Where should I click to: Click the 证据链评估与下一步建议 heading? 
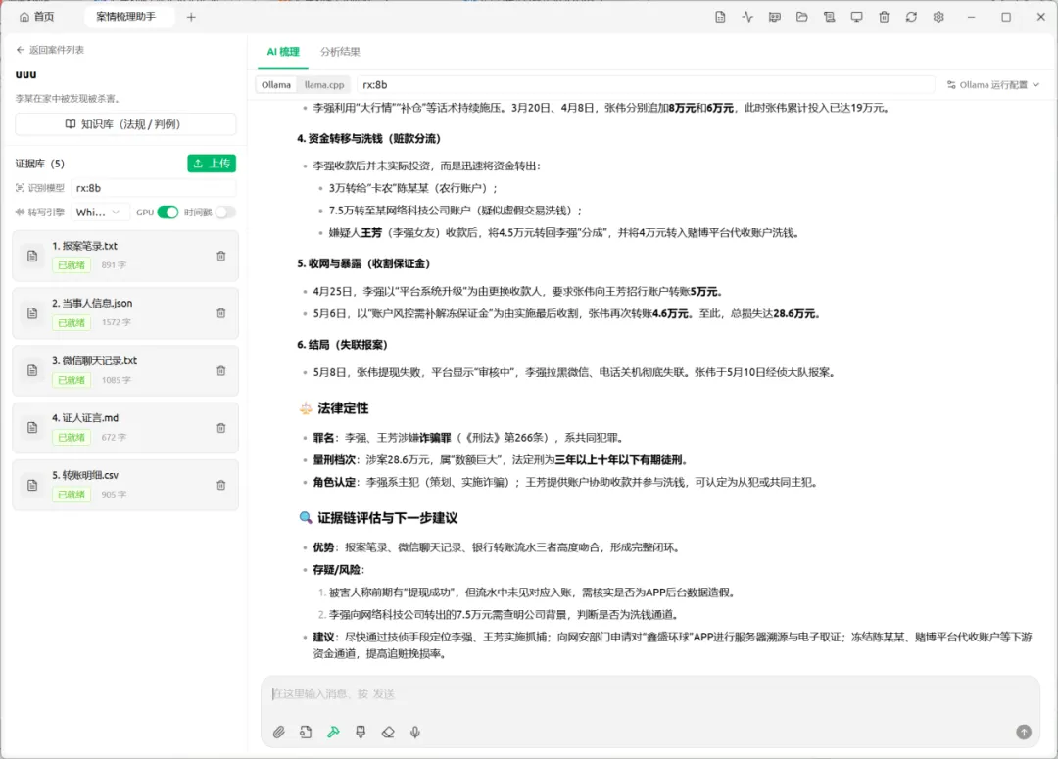tap(387, 518)
